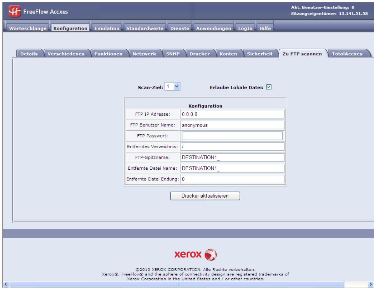Click the Entfernte Datei Endung field
The height and width of the screenshot is (289, 374).
click(232, 179)
